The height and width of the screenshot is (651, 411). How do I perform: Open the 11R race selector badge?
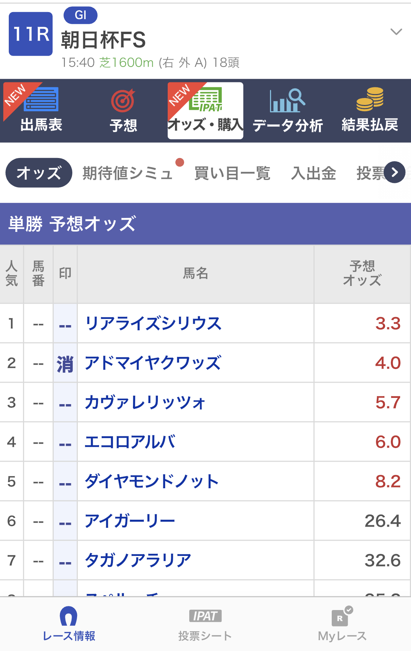pyautogui.click(x=31, y=34)
